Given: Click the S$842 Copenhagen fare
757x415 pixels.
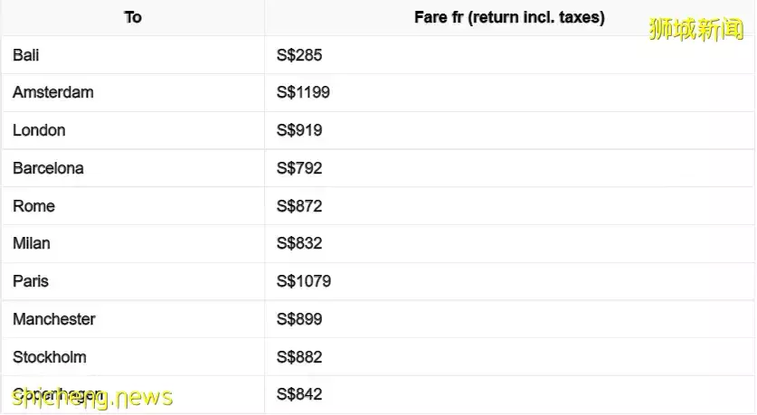Looking at the screenshot, I should pos(299,394).
